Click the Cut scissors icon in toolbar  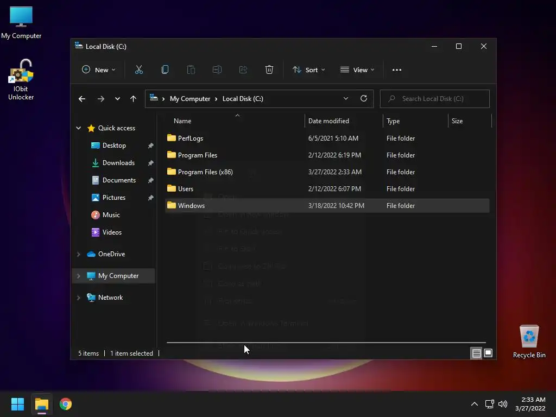coord(138,70)
